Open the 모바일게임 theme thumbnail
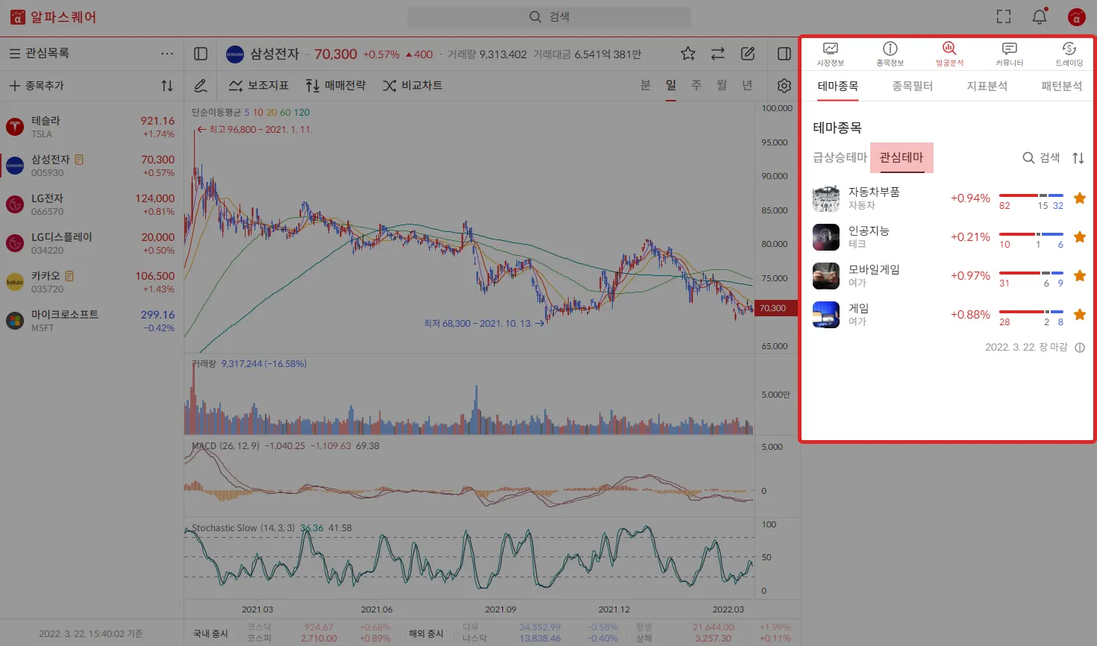The height and width of the screenshot is (646, 1097). coord(826,276)
